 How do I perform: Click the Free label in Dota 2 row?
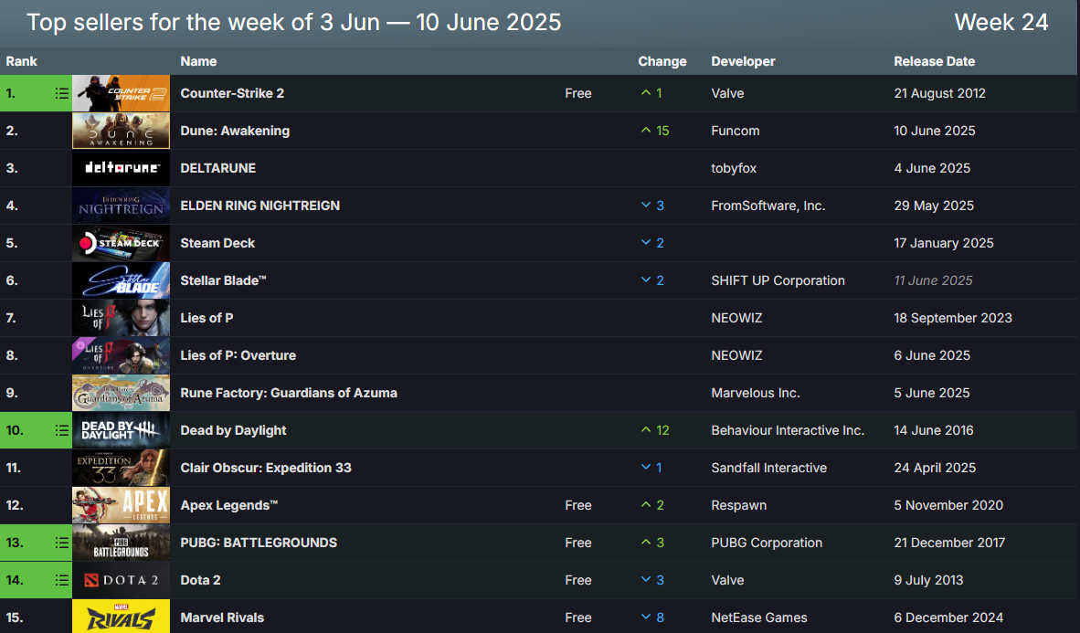click(577, 580)
